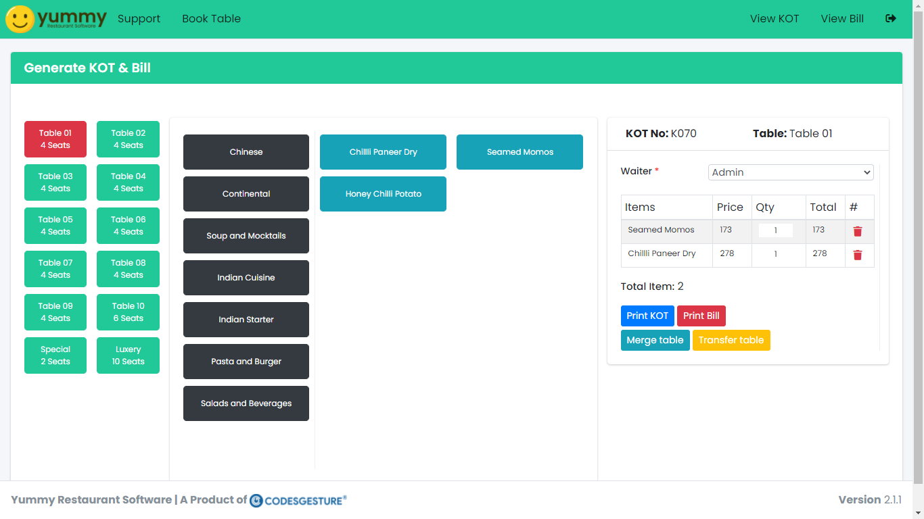Go to Book Table page
The image size is (924, 519).
pyautogui.click(x=211, y=19)
